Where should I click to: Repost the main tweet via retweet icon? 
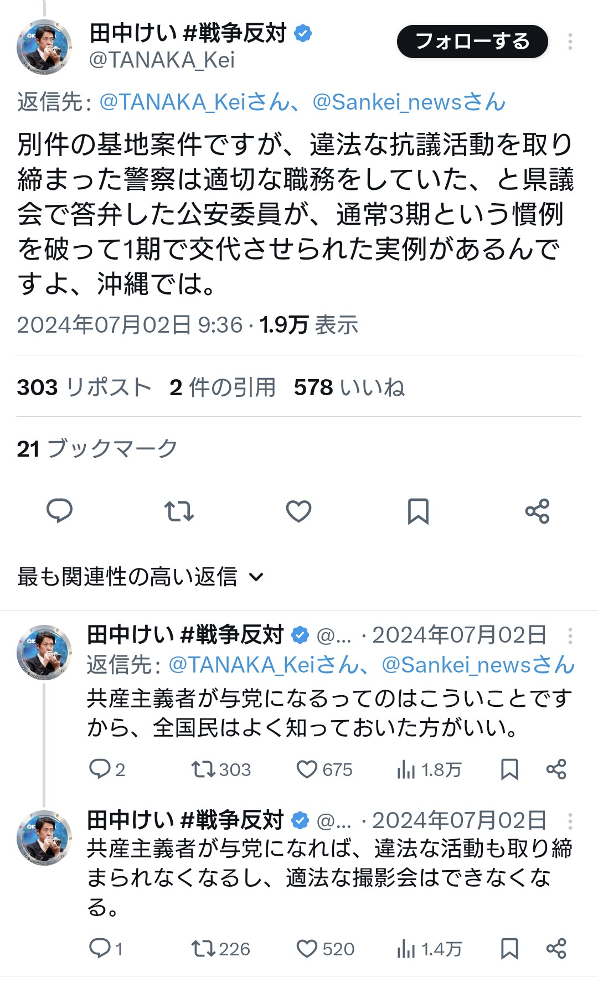coord(179,511)
